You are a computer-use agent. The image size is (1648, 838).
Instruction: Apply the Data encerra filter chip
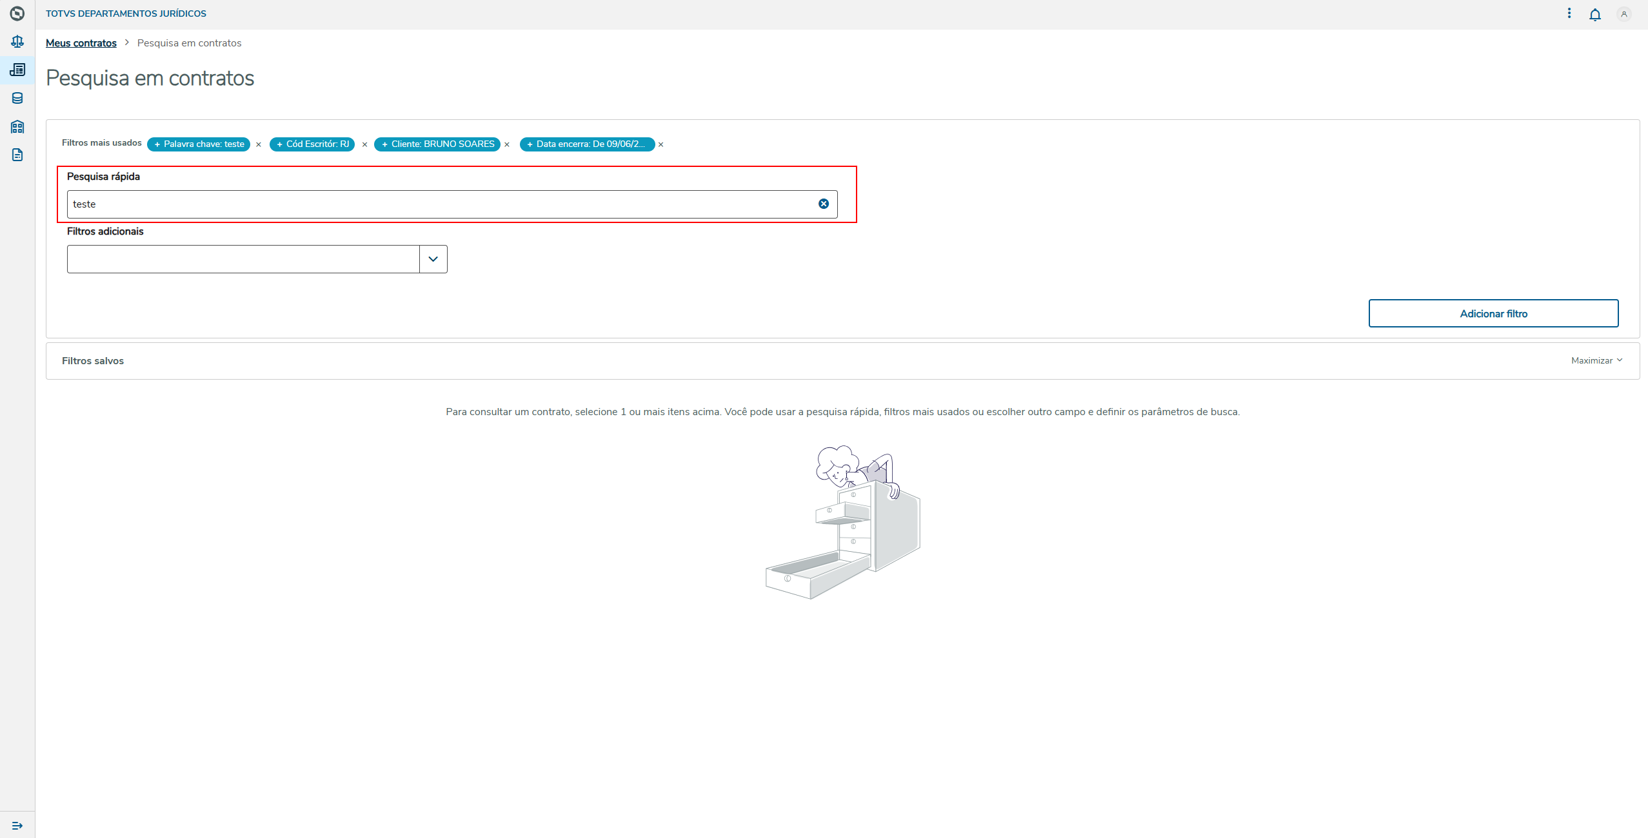pos(587,144)
